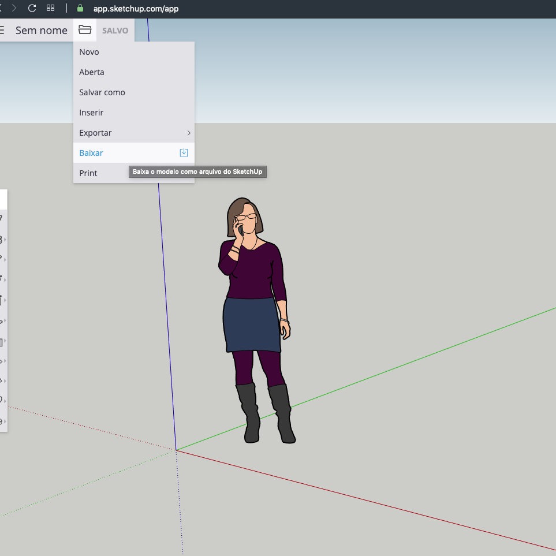Screen dimensions: 556x556
Task: Select the Rectangle tool in left toolbar
Action: 1,300
